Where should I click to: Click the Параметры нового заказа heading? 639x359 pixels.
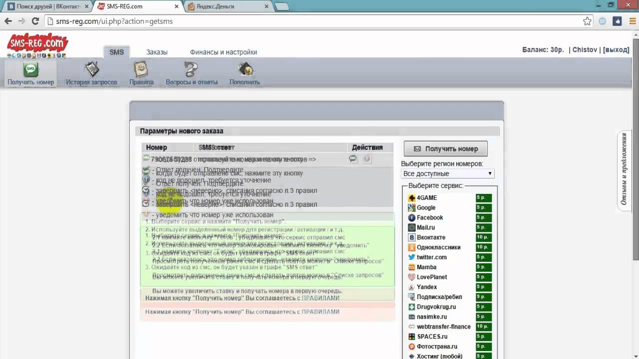[182, 131]
